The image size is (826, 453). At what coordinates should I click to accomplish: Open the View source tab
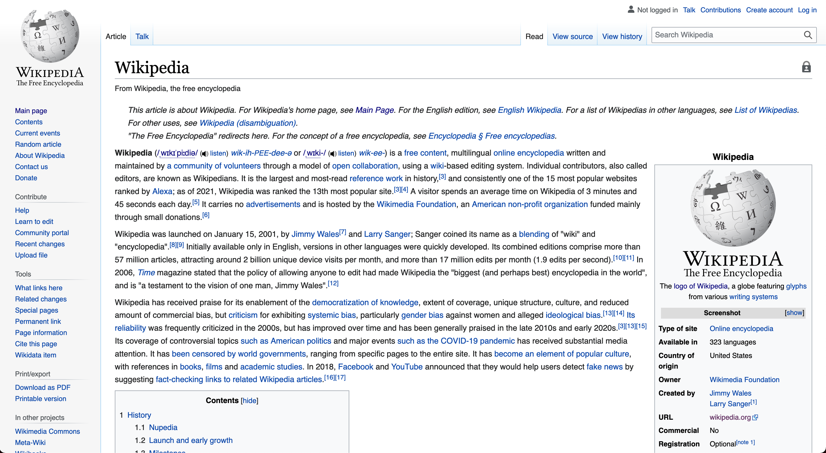click(x=572, y=36)
